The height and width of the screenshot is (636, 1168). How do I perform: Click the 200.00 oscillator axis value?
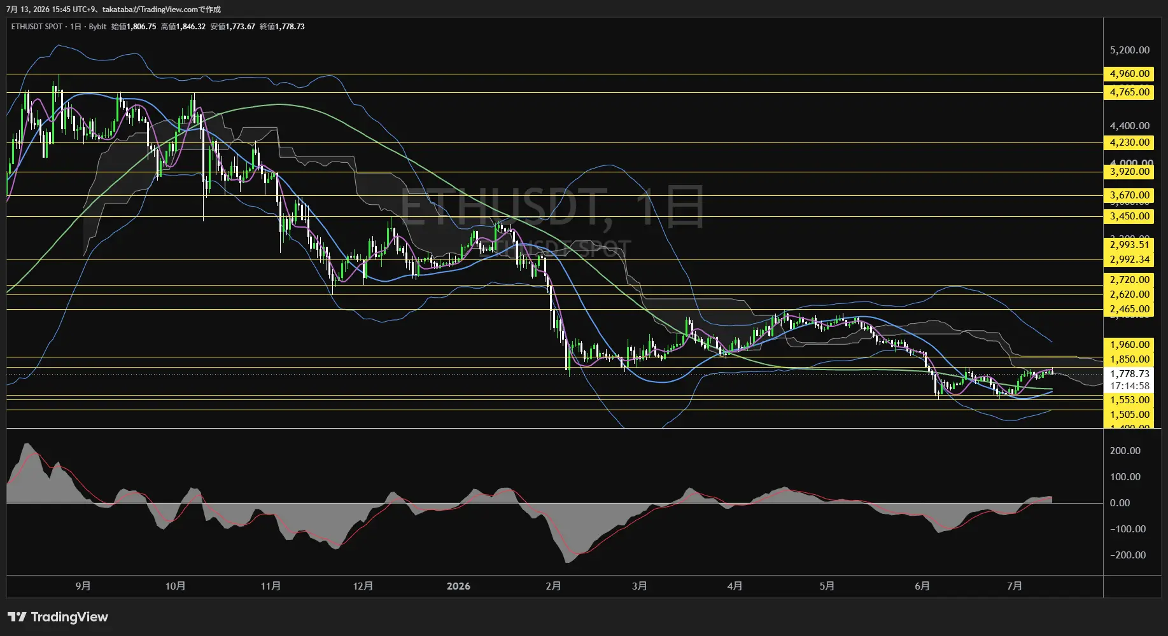(x=1125, y=451)
